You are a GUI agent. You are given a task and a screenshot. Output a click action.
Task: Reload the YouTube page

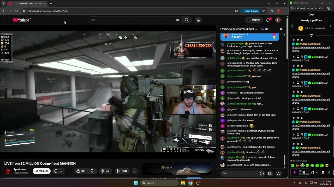[16, 11]
